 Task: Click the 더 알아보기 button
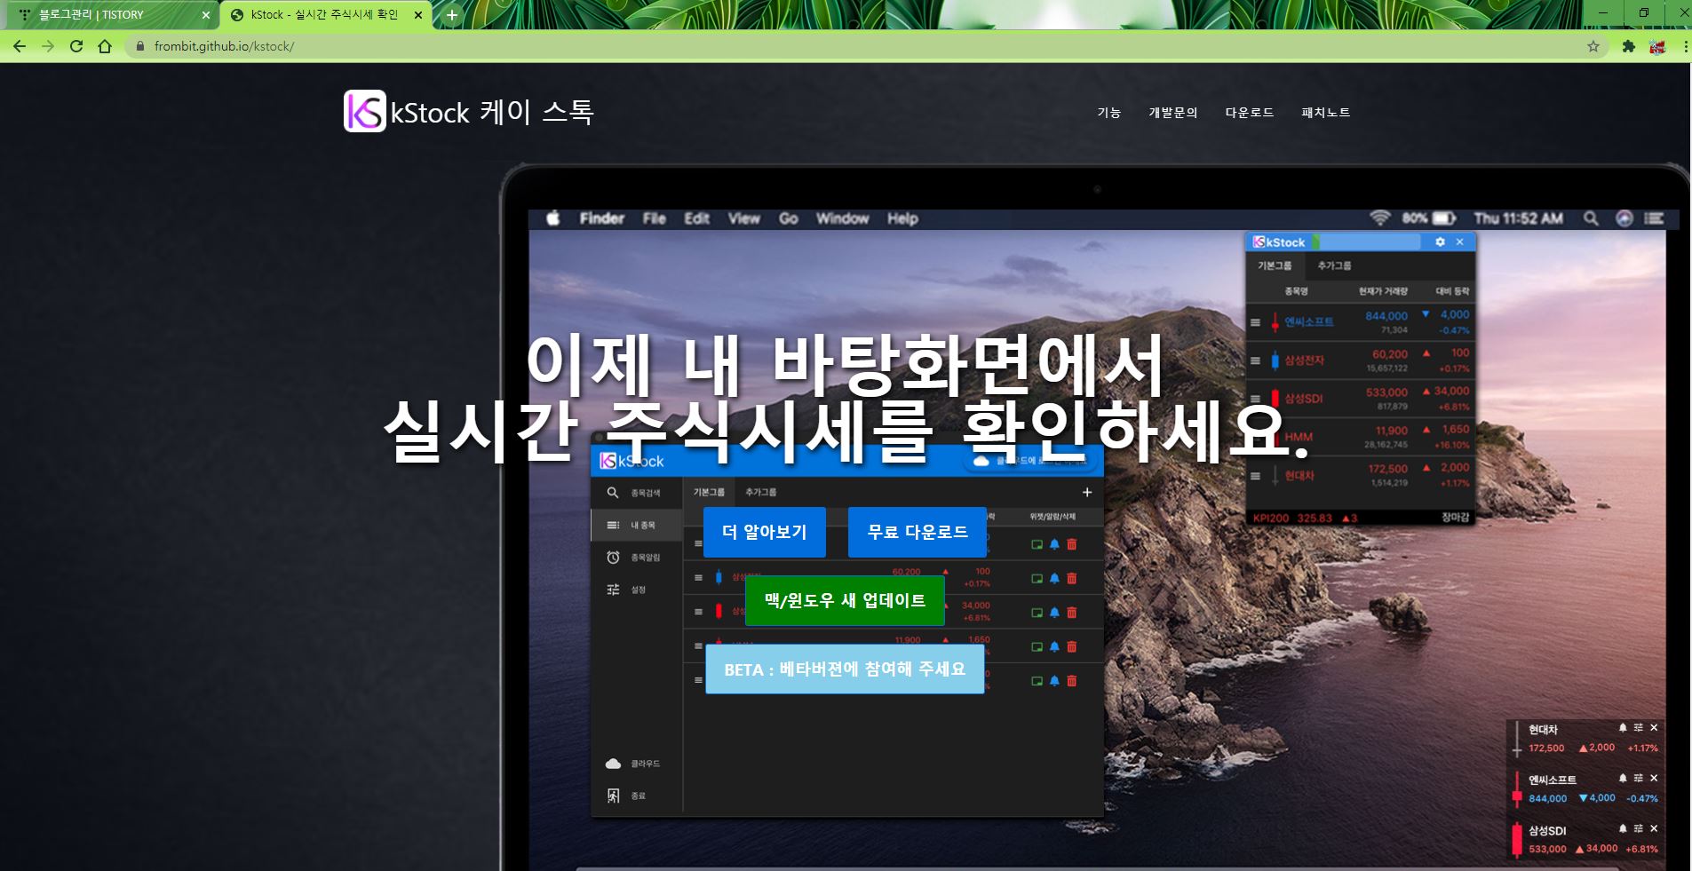pyautogui.click(x=765, y=532)
